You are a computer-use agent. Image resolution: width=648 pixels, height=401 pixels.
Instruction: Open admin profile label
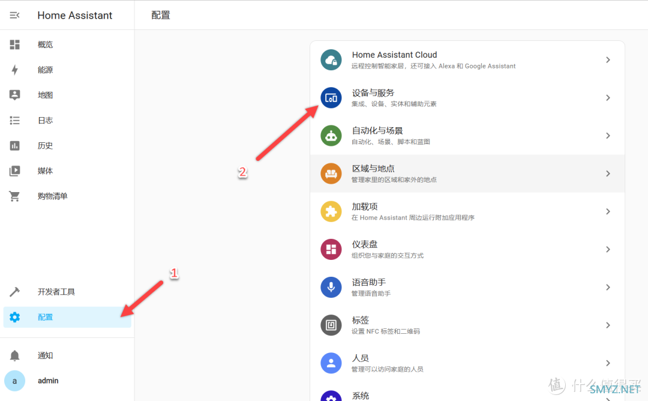[x=48, y=381]
